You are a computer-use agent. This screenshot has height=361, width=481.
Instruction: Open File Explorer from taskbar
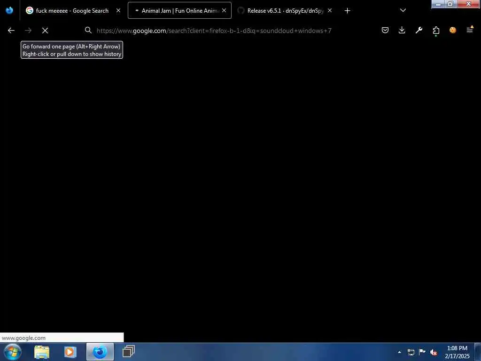pyautogui.click(x=42, y=352)
